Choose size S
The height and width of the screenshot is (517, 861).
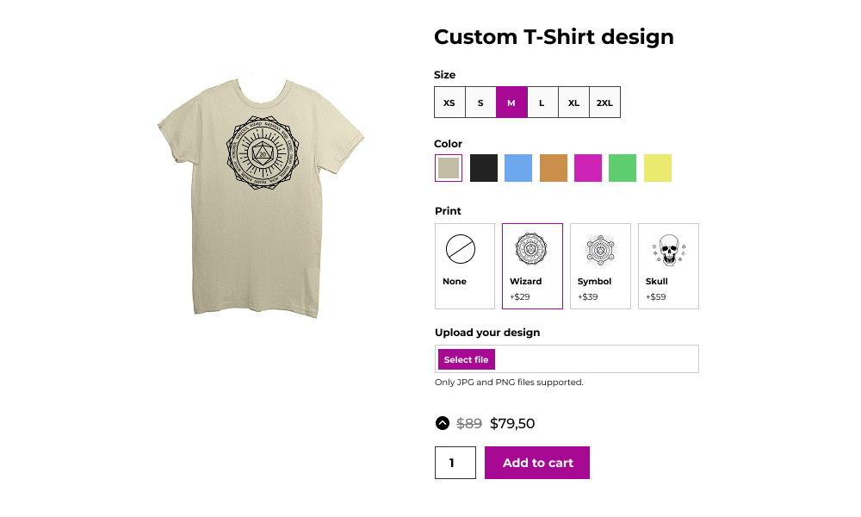pyautogui.click(x=480, y=103)
